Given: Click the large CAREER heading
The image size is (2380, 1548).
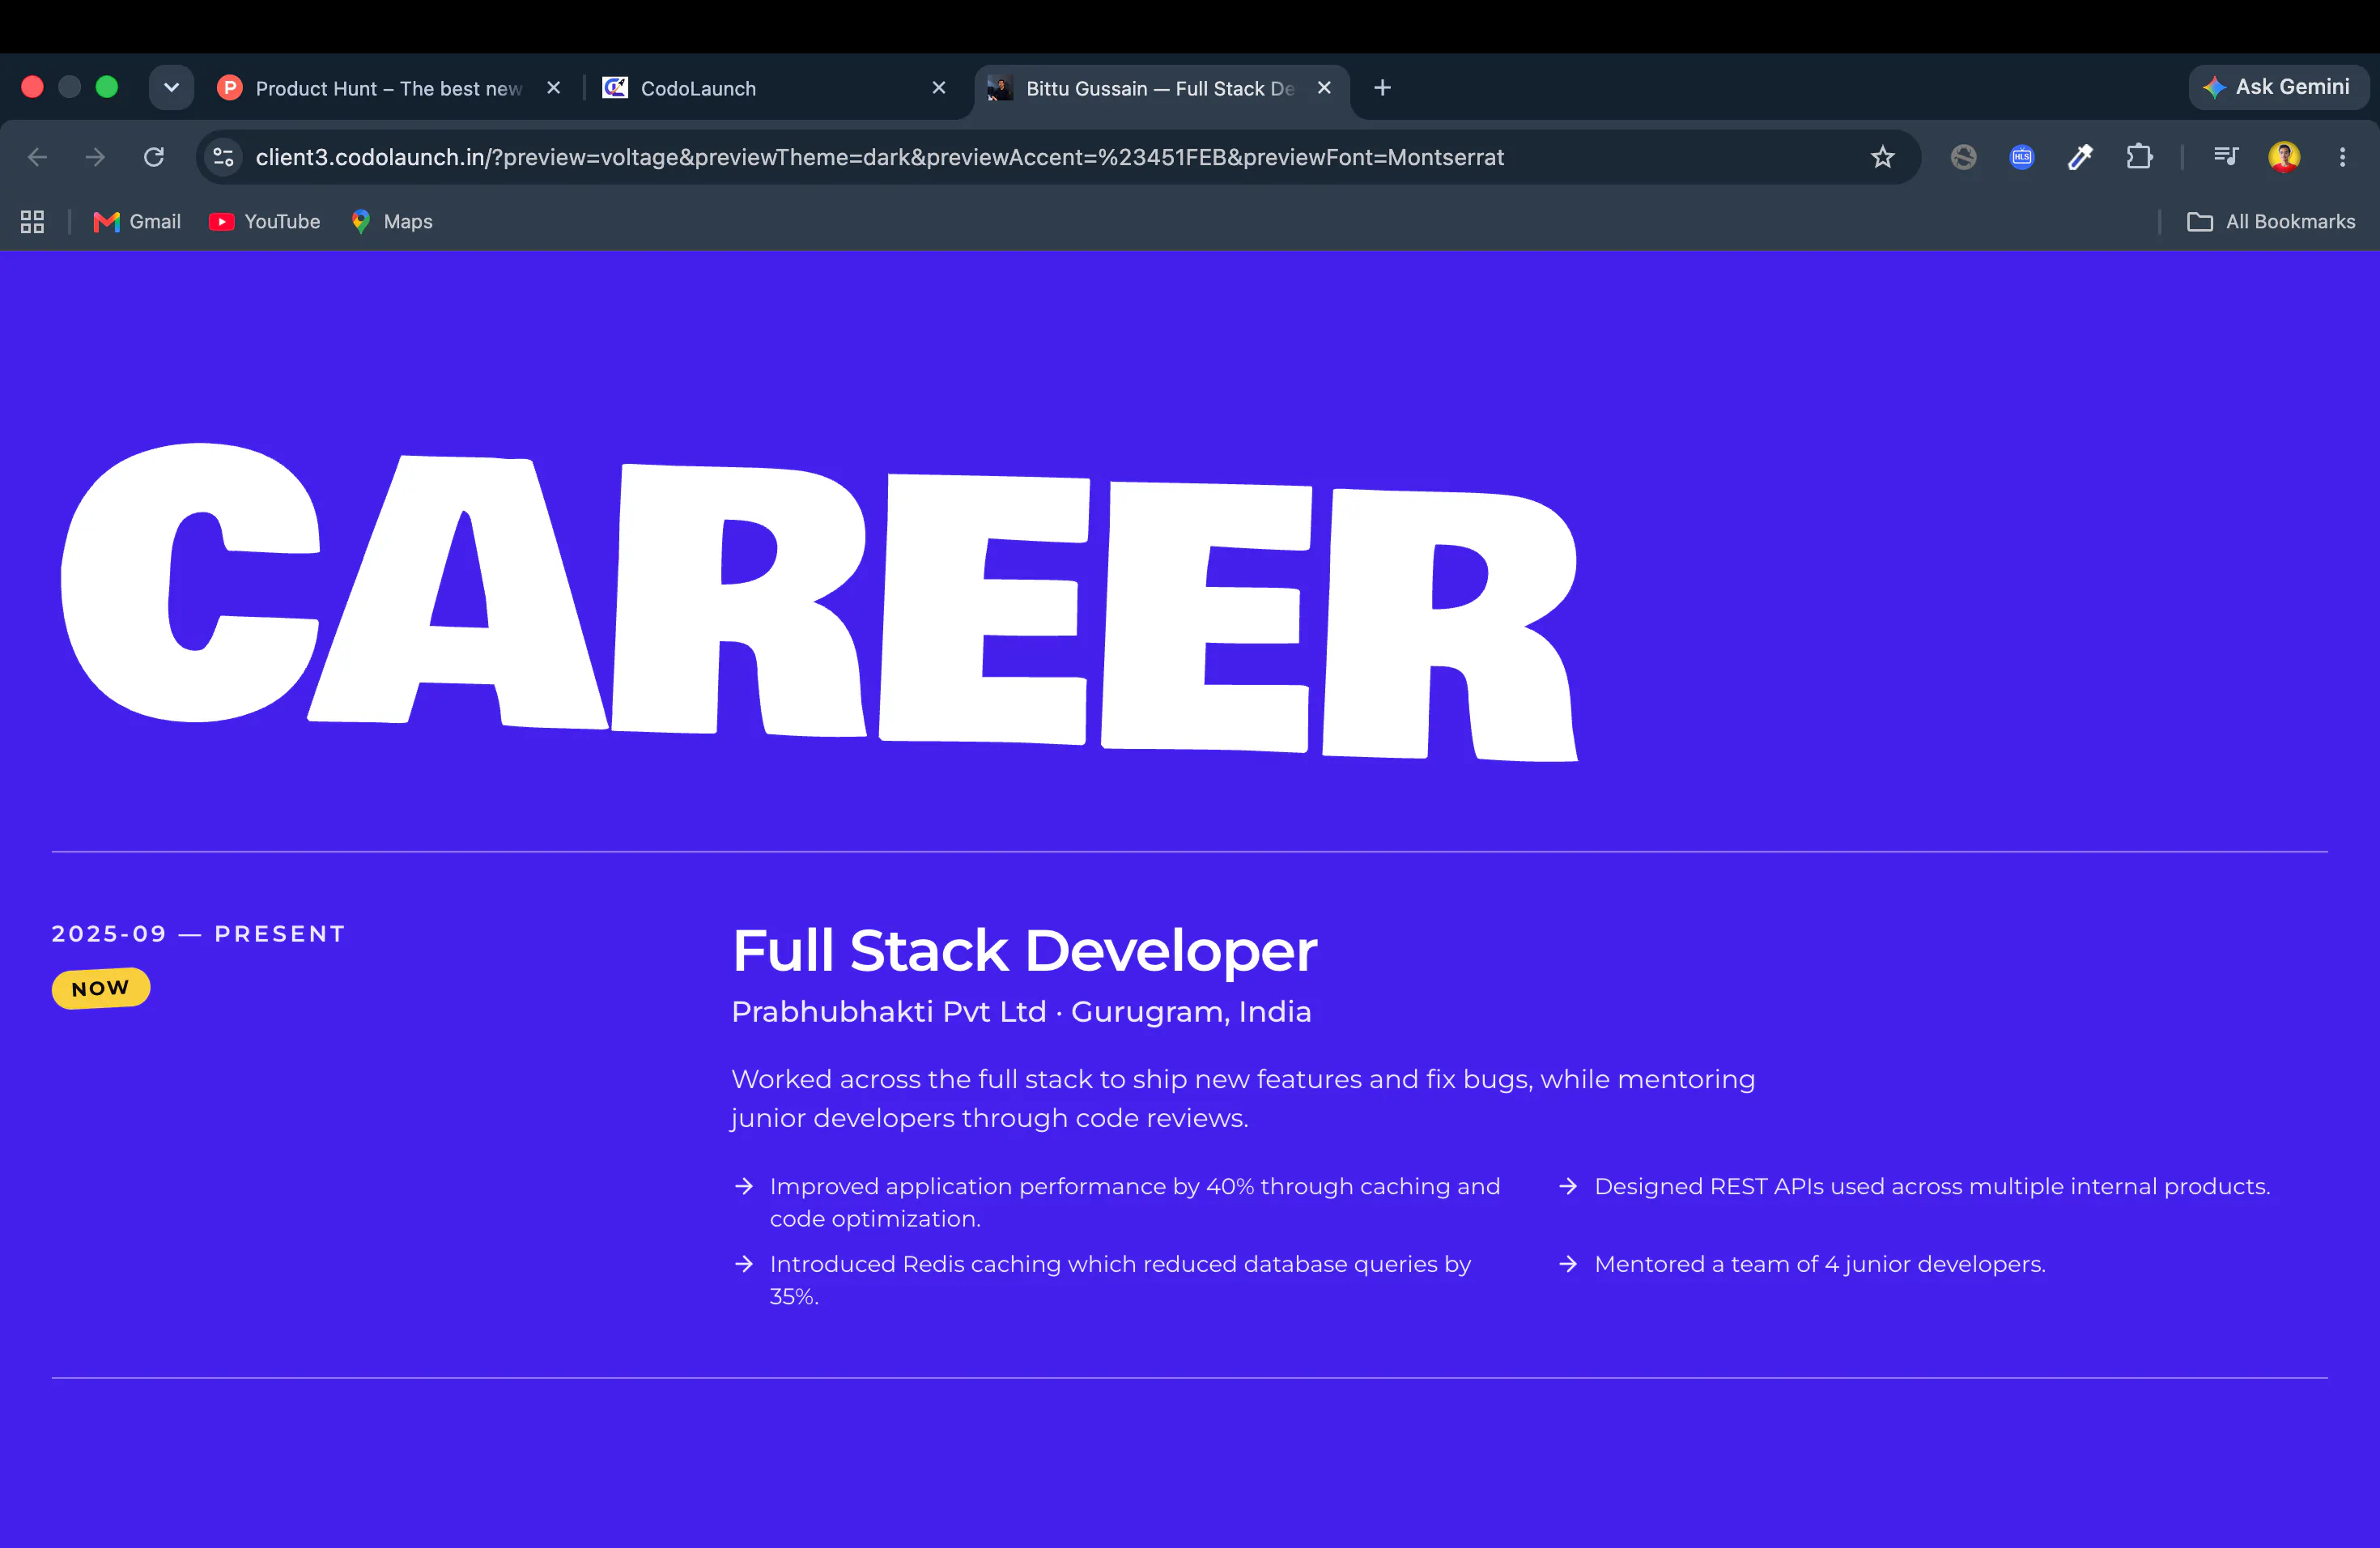Looking at the screenshot, I should click(820, 601).
